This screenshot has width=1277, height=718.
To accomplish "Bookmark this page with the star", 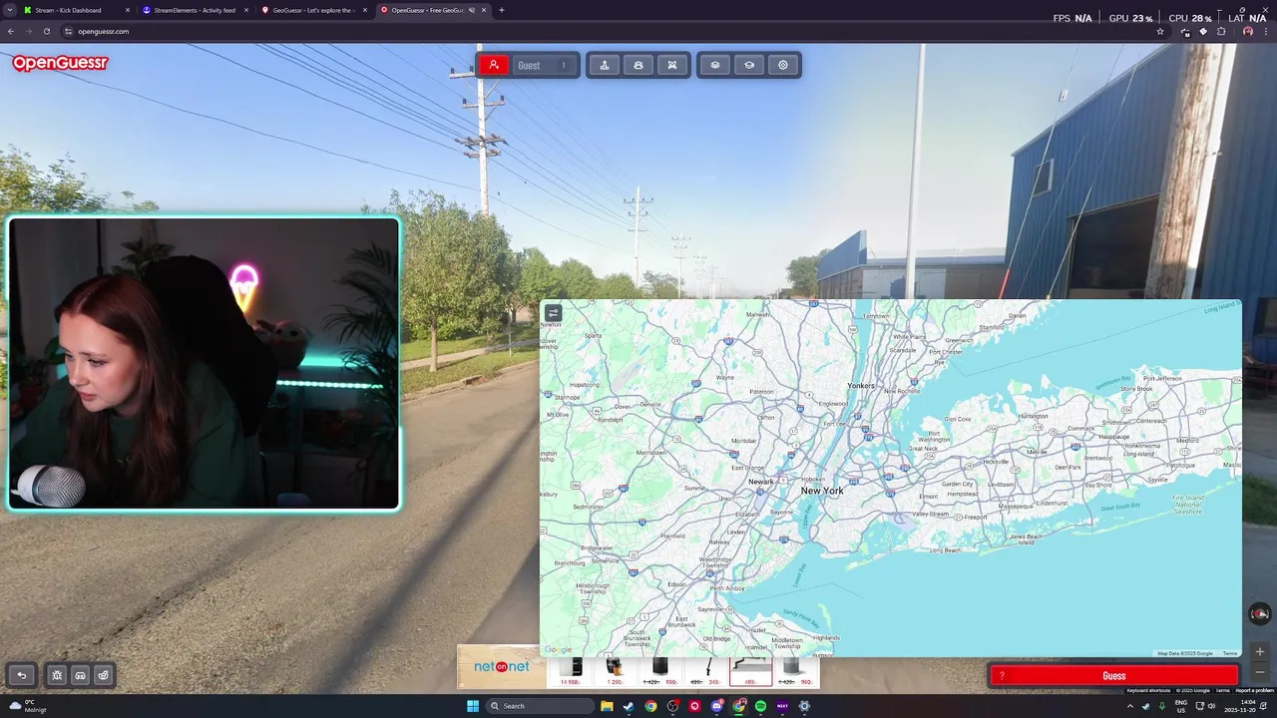I will (1160, 31).
